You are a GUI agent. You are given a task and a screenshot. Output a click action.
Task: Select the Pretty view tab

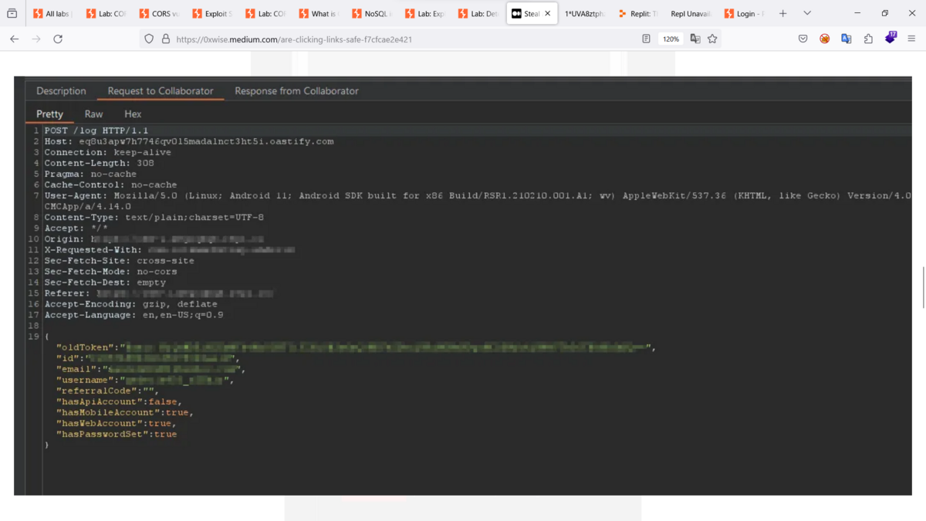tap(49, 114)
